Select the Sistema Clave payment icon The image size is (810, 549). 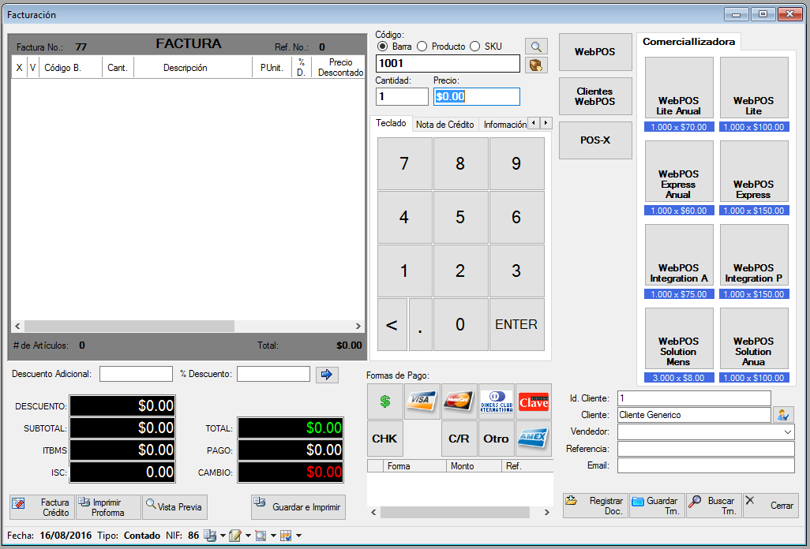(533, 401)
